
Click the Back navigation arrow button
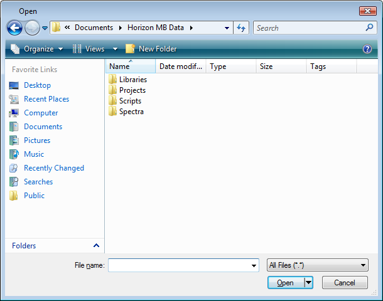pyautogui.click(x=14, y=28)
